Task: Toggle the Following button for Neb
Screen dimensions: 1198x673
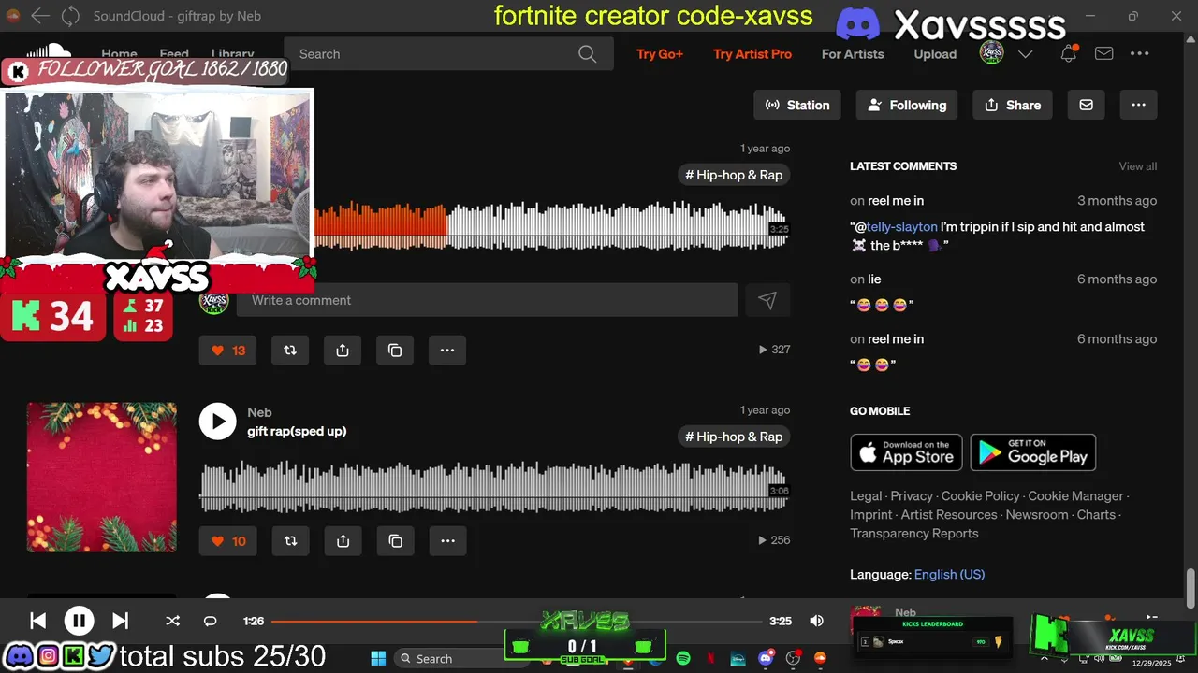Action: pos(907,105)
